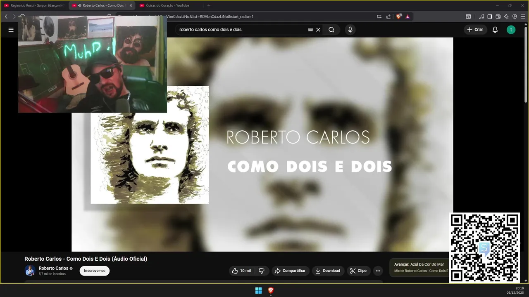Open Windows Start button on taskbar

pyautogui.click(x=258, y=290)
